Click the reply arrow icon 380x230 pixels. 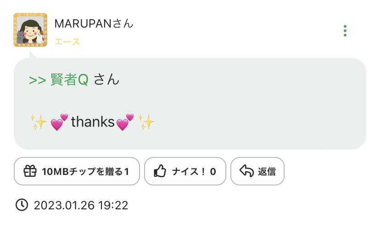pos(246,172)
